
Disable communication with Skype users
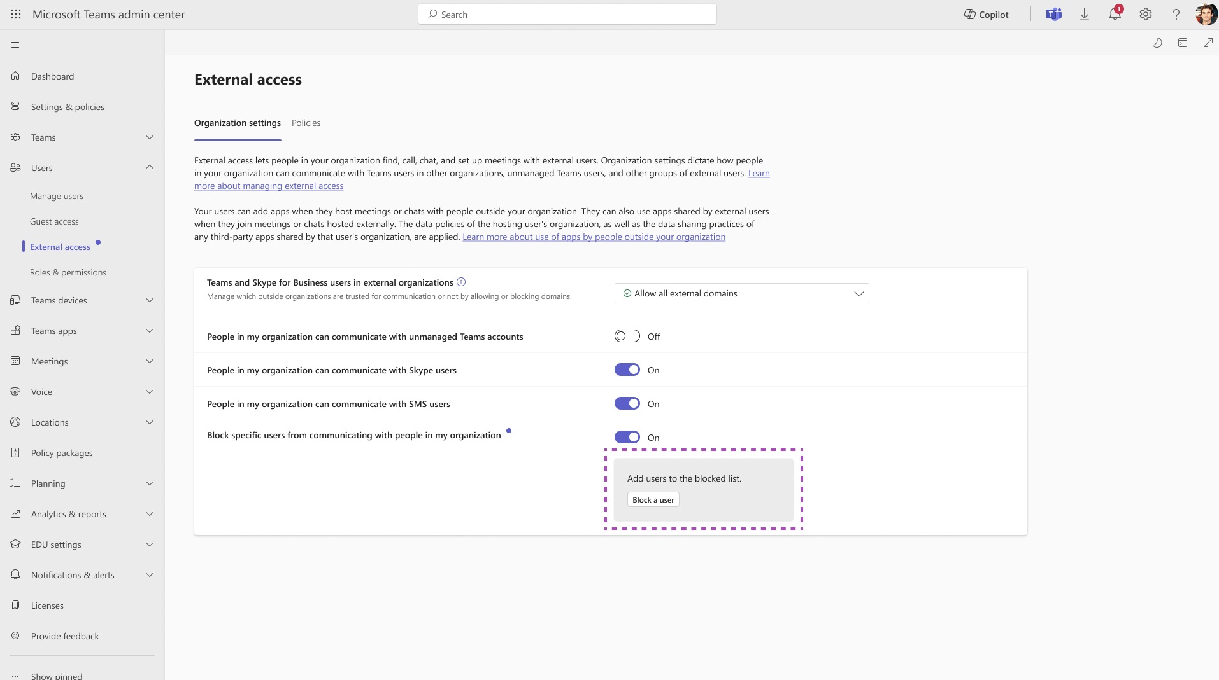627,370
